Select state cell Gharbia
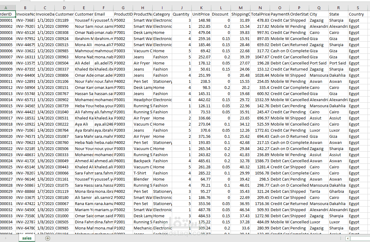 tap(338, 191)
